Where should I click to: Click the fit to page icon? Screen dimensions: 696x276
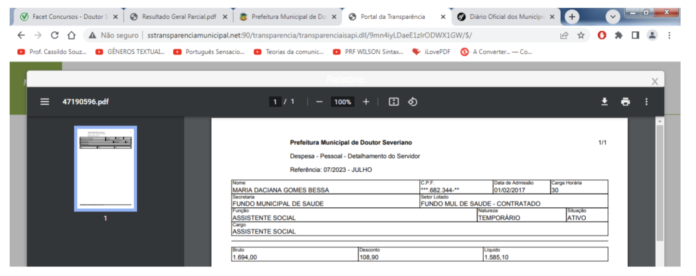(394, 102)
